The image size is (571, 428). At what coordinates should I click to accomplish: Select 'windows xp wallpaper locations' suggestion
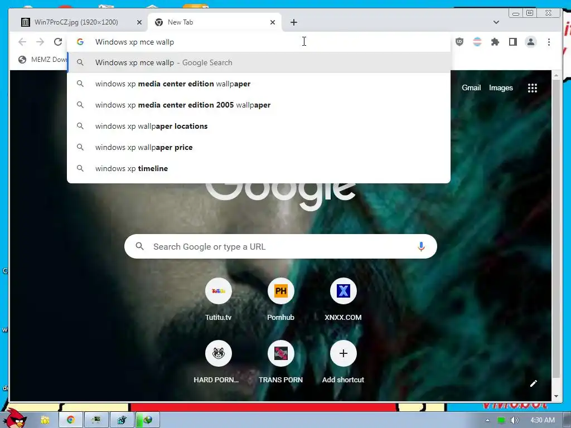point(259,126)
